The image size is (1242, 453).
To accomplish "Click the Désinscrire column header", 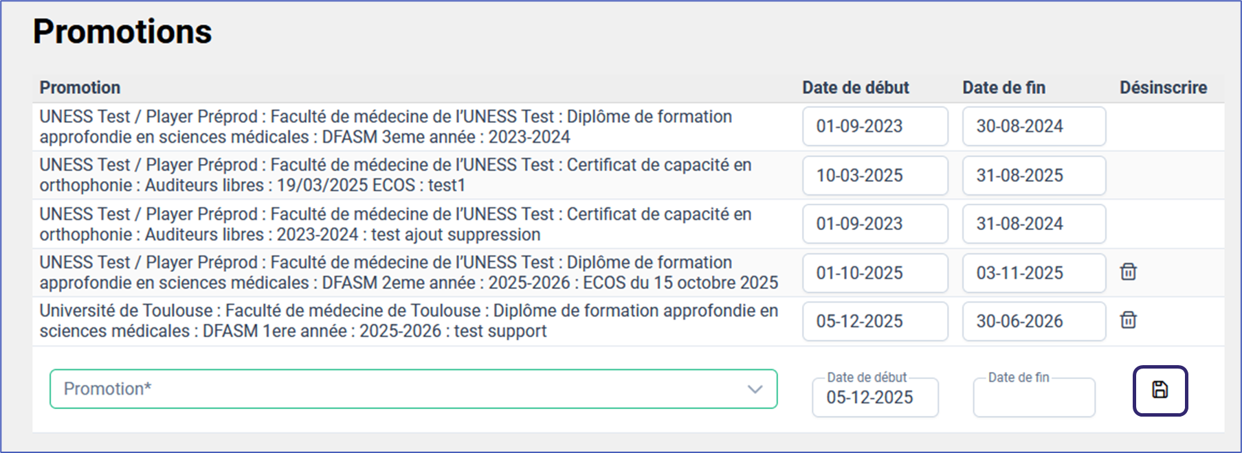I will tap(1163, 88).
